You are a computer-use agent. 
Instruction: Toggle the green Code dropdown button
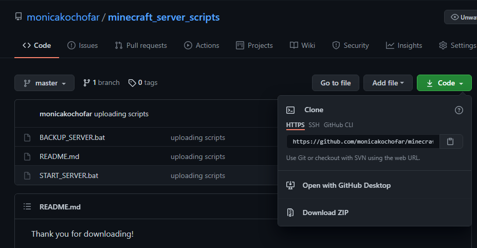444,83
